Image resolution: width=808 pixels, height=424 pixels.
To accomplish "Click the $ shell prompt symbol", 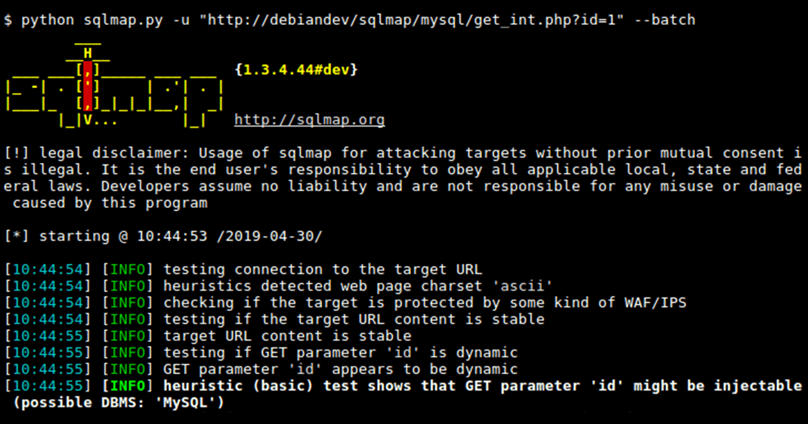I will click(7, 20).
